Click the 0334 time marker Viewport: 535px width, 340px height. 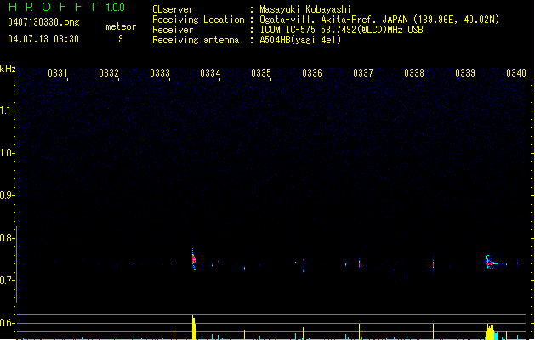[210, 73]
